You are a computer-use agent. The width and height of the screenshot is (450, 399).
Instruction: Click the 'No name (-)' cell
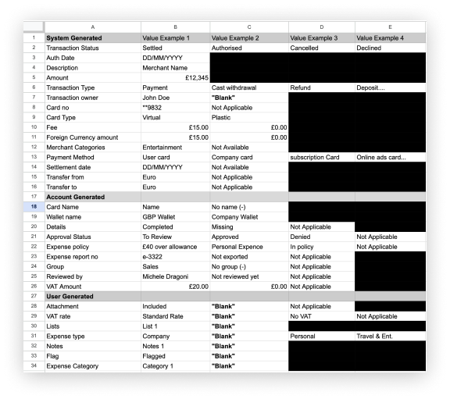tap(249, 207)
